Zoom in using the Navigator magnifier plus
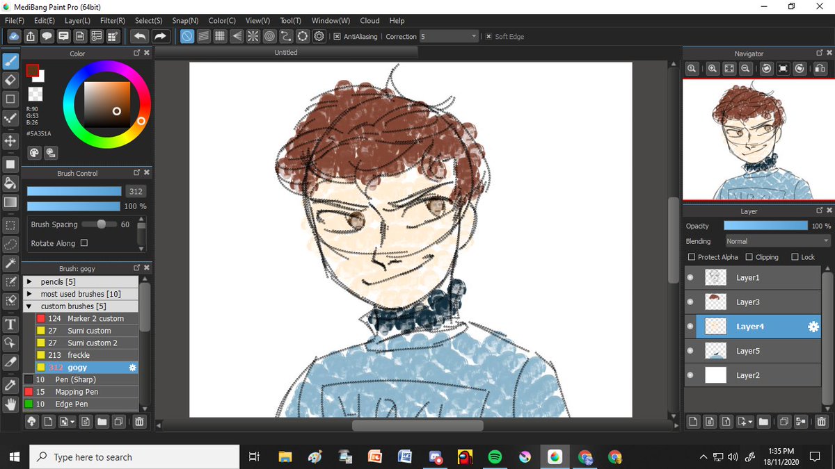 713,68
